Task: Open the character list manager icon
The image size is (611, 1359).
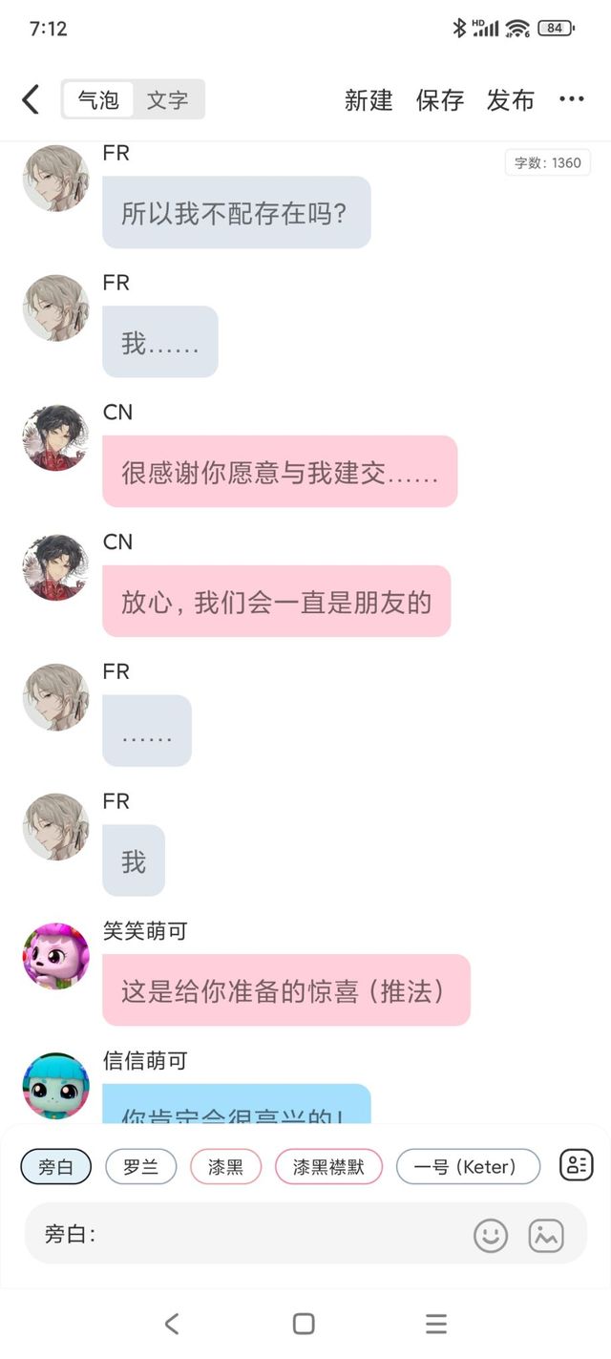Action: (x=577, y=1165)
